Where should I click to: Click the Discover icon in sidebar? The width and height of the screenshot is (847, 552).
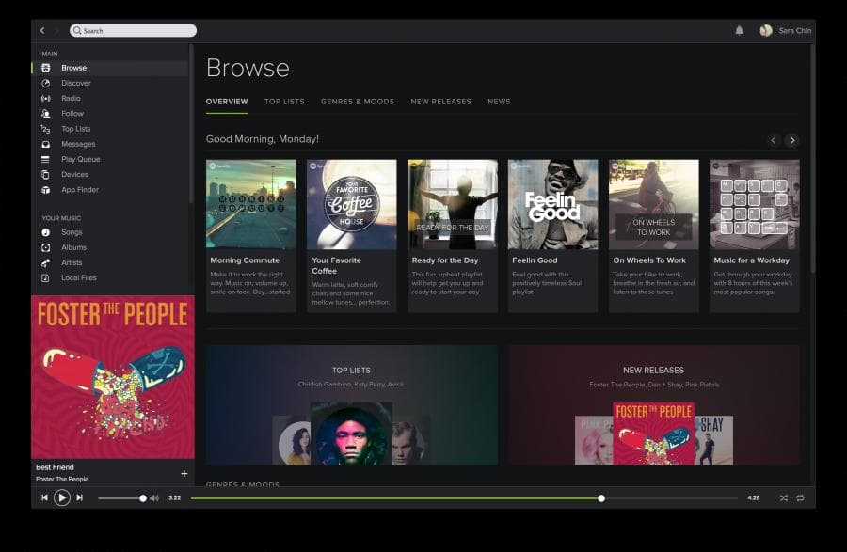[46, 83]
